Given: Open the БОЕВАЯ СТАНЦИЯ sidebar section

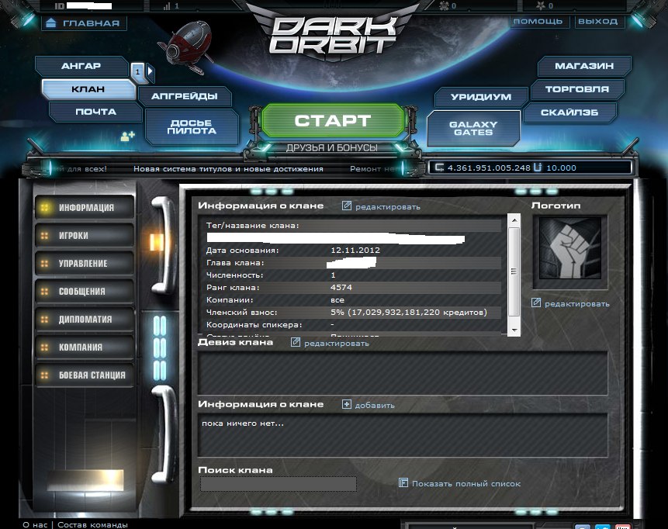Looking at the screenshot, I should (85, 375).
